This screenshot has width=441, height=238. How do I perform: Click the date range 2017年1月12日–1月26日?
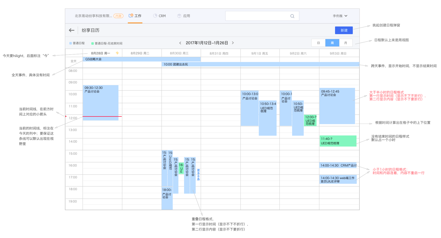tap(207, 43)
